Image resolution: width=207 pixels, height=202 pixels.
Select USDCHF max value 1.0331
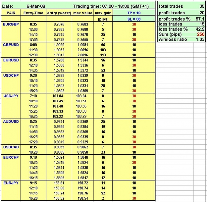(83, 86)
